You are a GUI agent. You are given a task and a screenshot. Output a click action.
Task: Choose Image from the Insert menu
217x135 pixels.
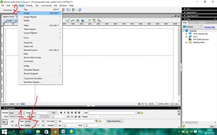[x=40, y=13]
